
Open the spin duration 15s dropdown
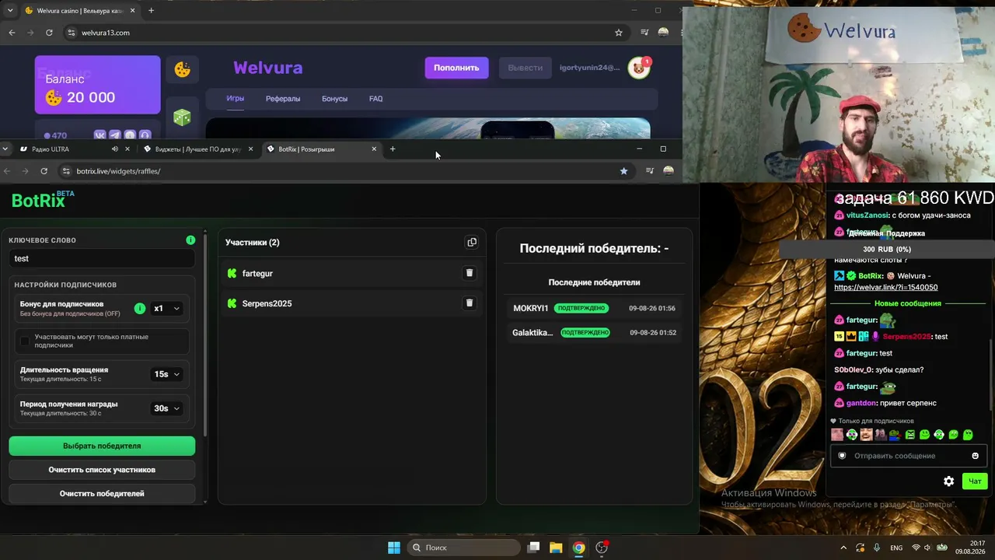(166, 374)
